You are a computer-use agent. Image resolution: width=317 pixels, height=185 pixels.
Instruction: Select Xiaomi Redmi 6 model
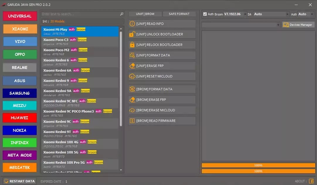[80, 62]
